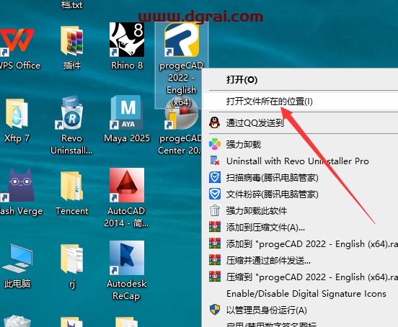Click the colorful 强力卸载 clover icon
This screenshot has width=398, height=327.
tap(215, 144)
